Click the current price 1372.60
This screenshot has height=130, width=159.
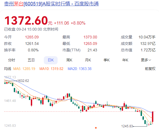coord(26,21)
